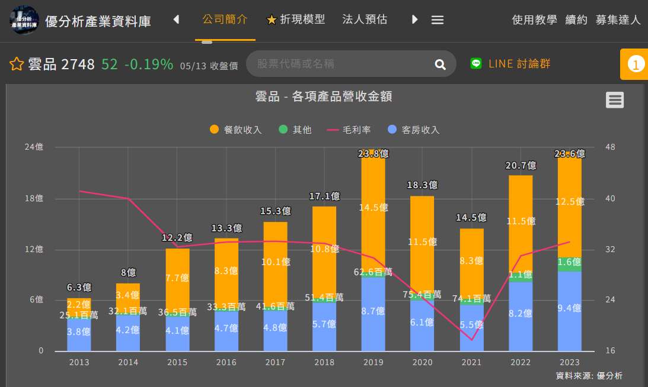Image resolution: width=648 pixels, height=387 pixels.
Task: Click the 2017 x-axis year label
Action: click(275, 362)
